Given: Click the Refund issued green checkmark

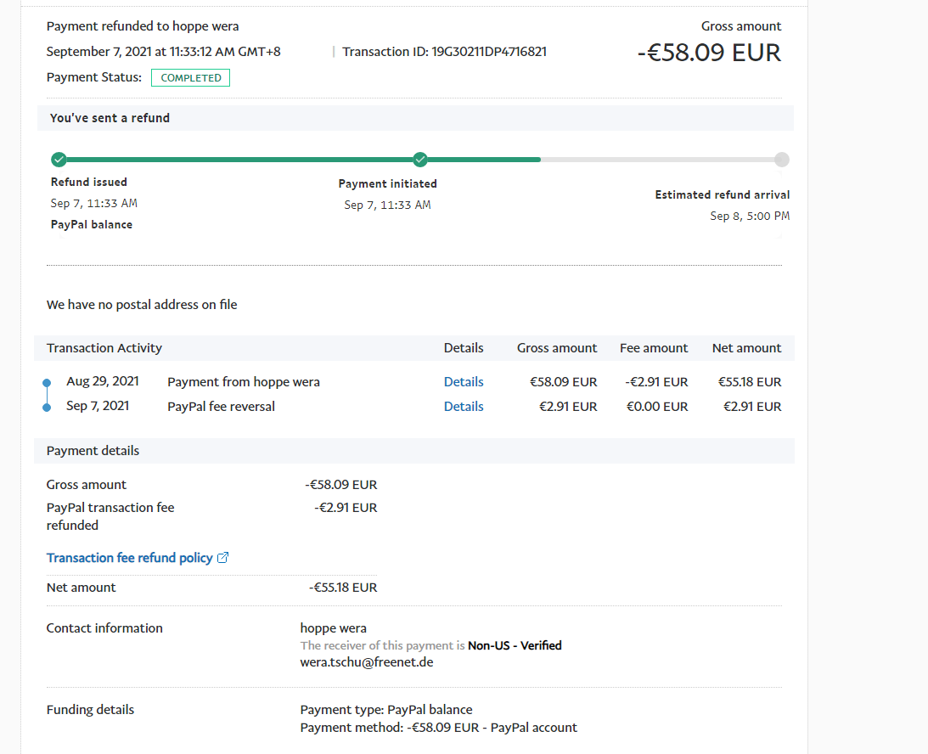Looking at the screenshot, I should point(59,160).
